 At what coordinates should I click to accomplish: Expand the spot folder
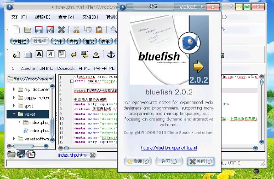coord(14,106)
